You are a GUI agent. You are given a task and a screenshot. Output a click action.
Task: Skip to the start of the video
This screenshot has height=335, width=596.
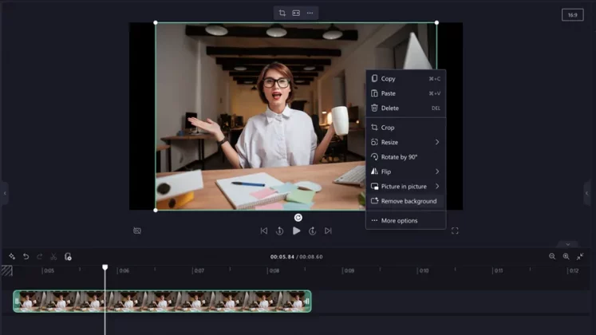click(x=264, y=231)
